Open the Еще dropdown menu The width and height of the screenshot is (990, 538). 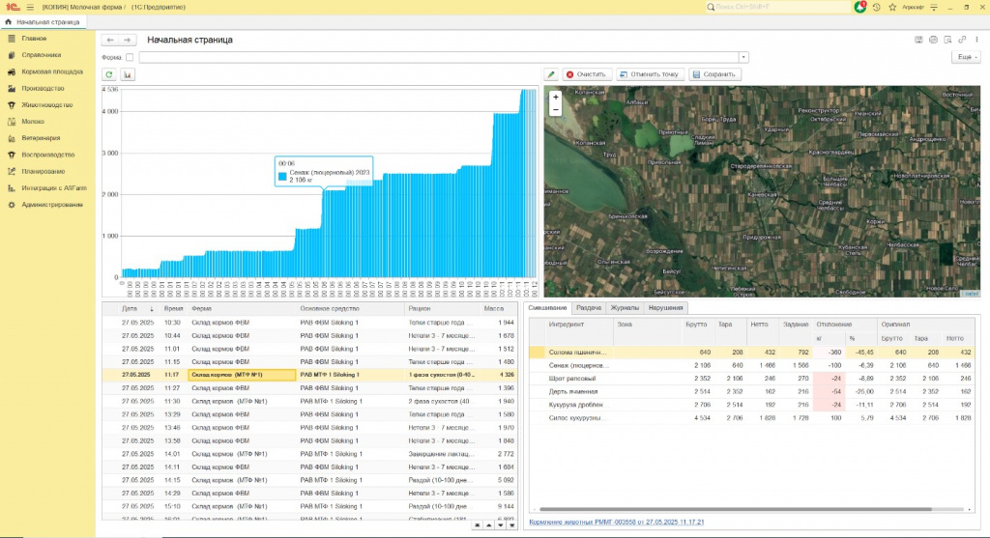[x=964, y=57]
